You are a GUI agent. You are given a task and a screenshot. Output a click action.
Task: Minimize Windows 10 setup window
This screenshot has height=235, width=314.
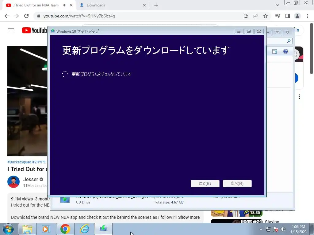[x=239, y=32]
